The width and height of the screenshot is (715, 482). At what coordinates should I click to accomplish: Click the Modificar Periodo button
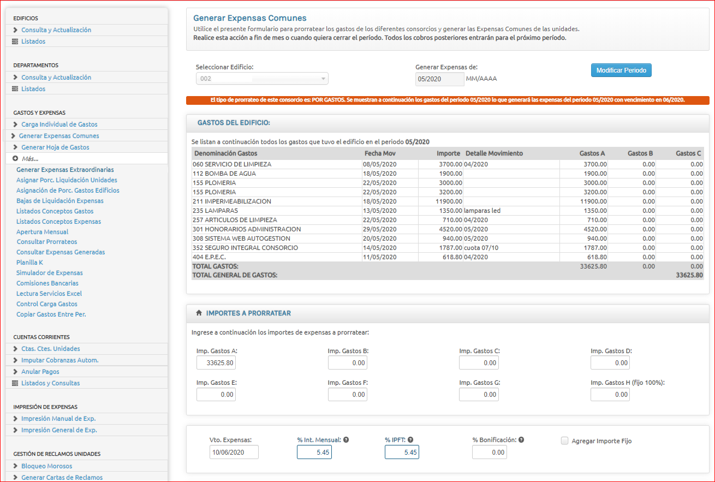point(621,70)
